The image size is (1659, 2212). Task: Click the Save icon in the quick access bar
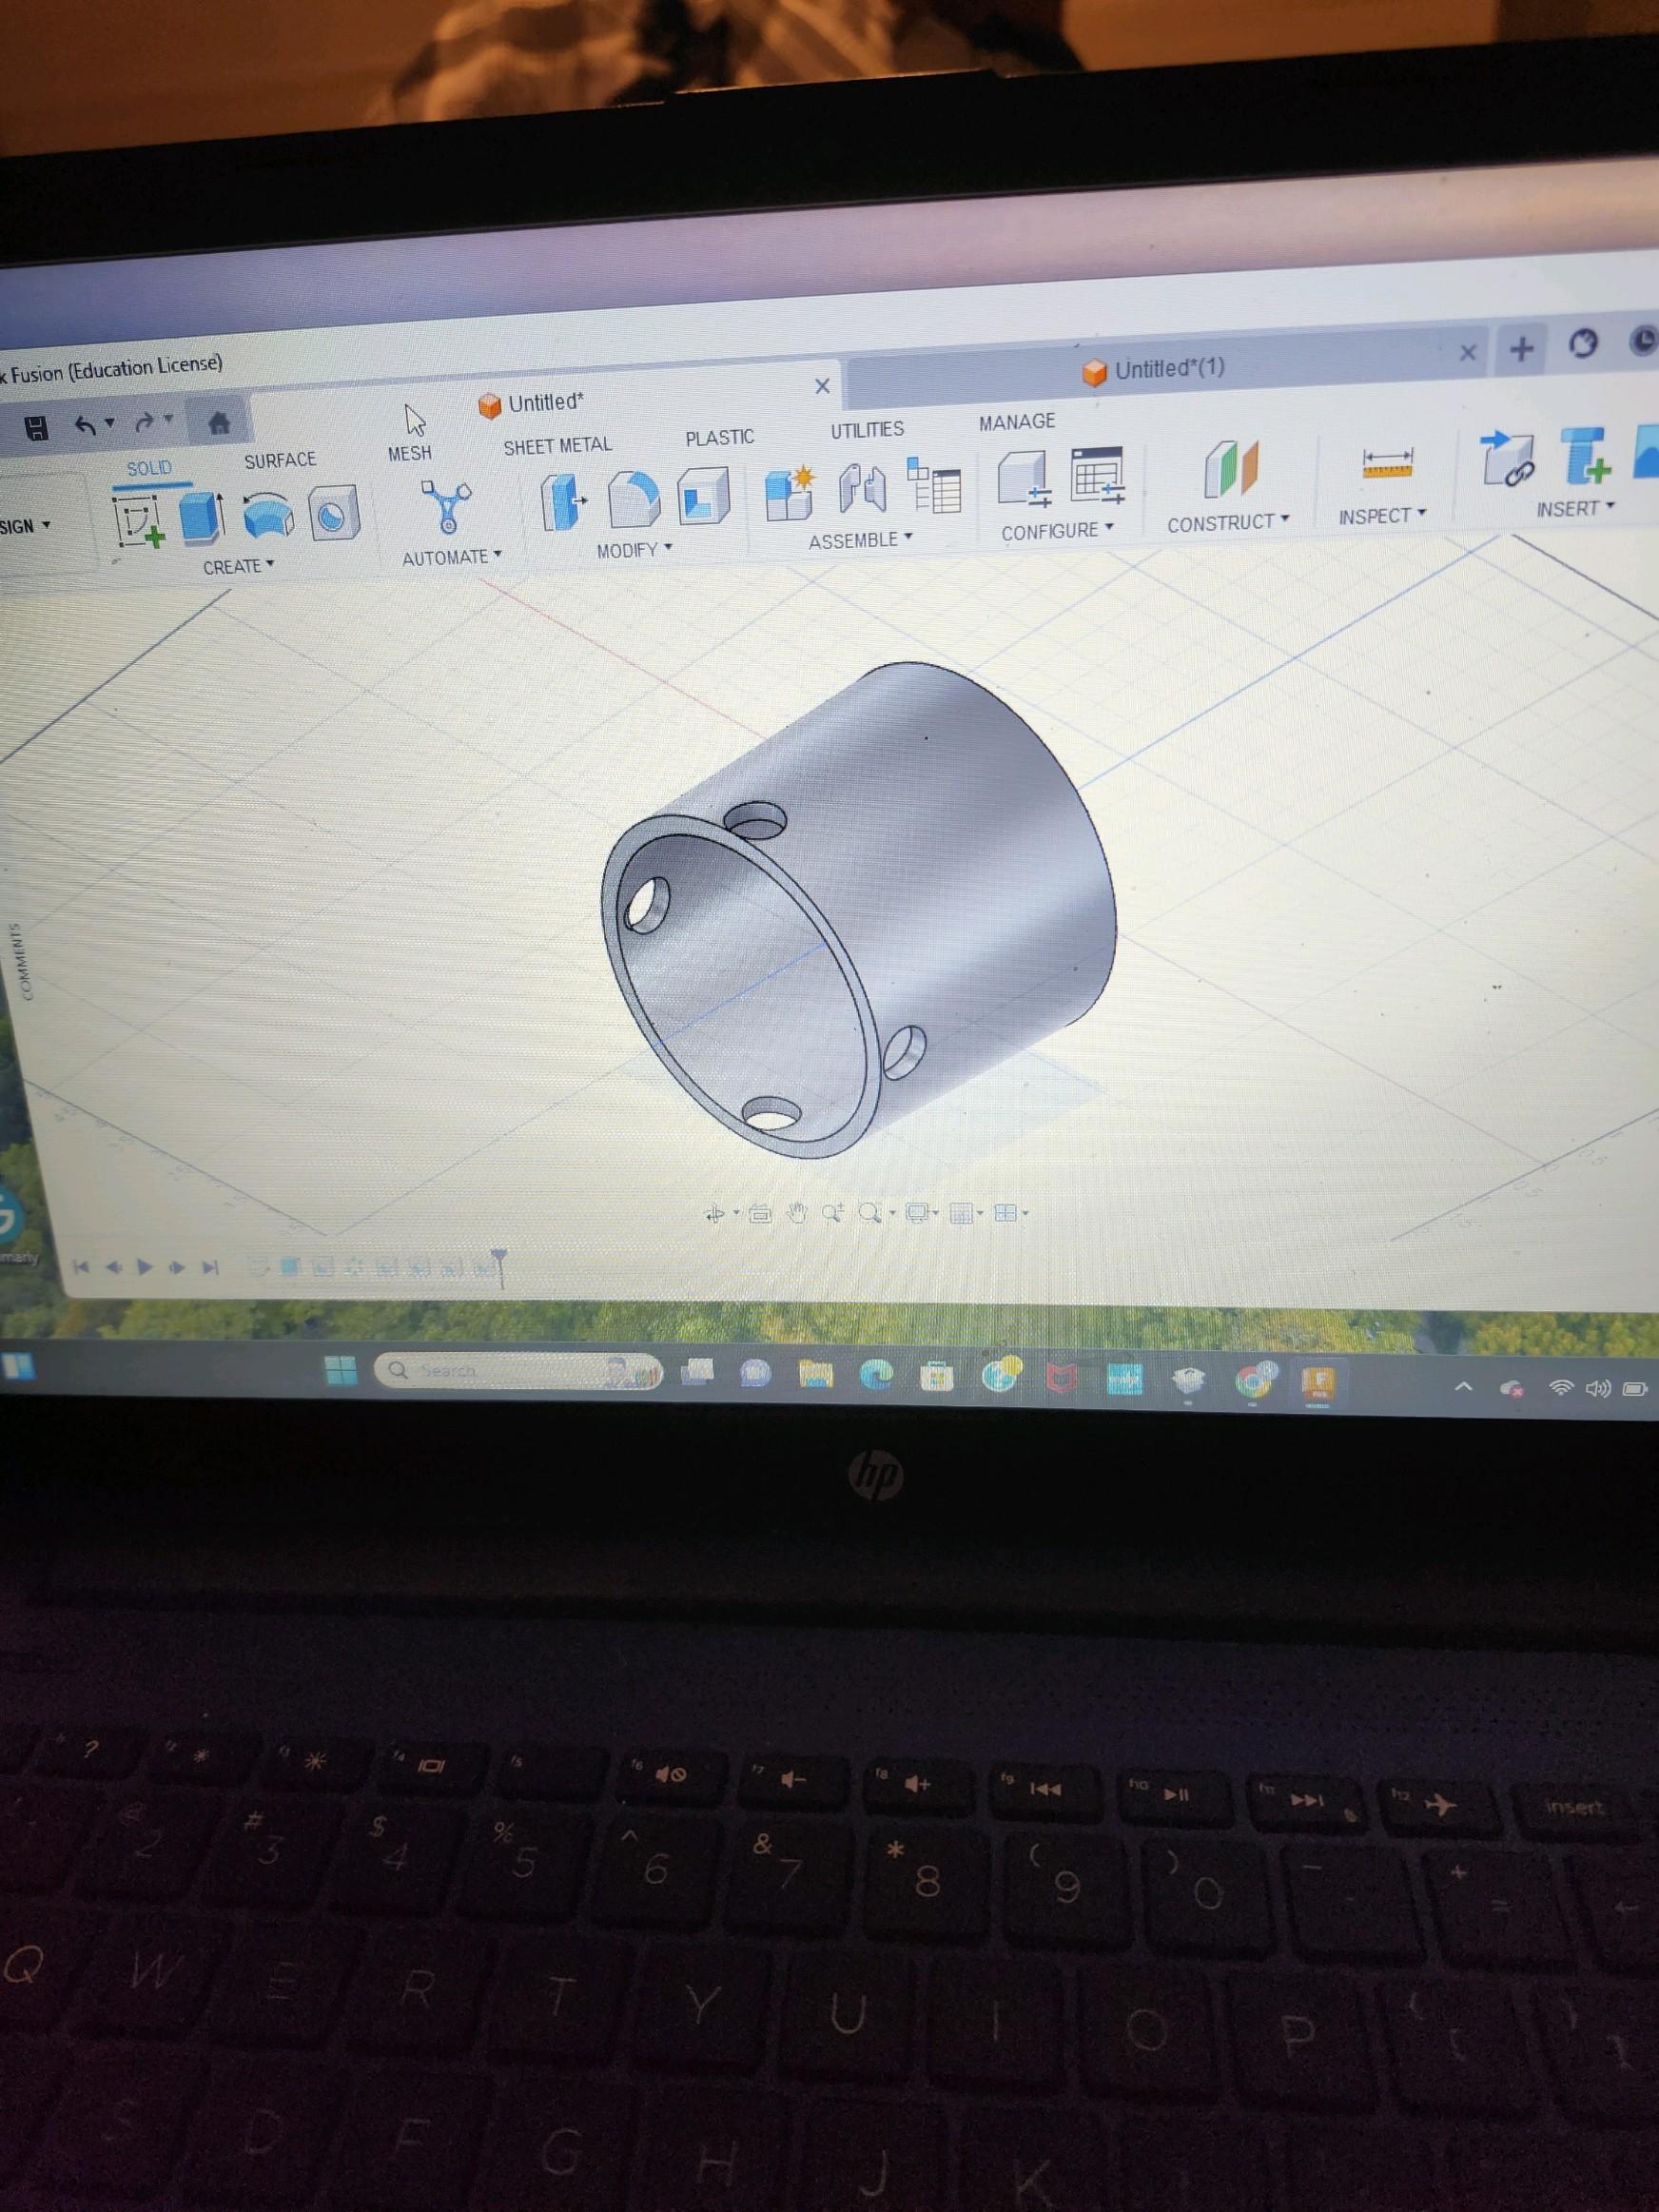pos(37,429)
